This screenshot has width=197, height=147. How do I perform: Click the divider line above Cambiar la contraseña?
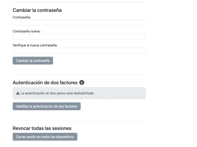[79, 2]
